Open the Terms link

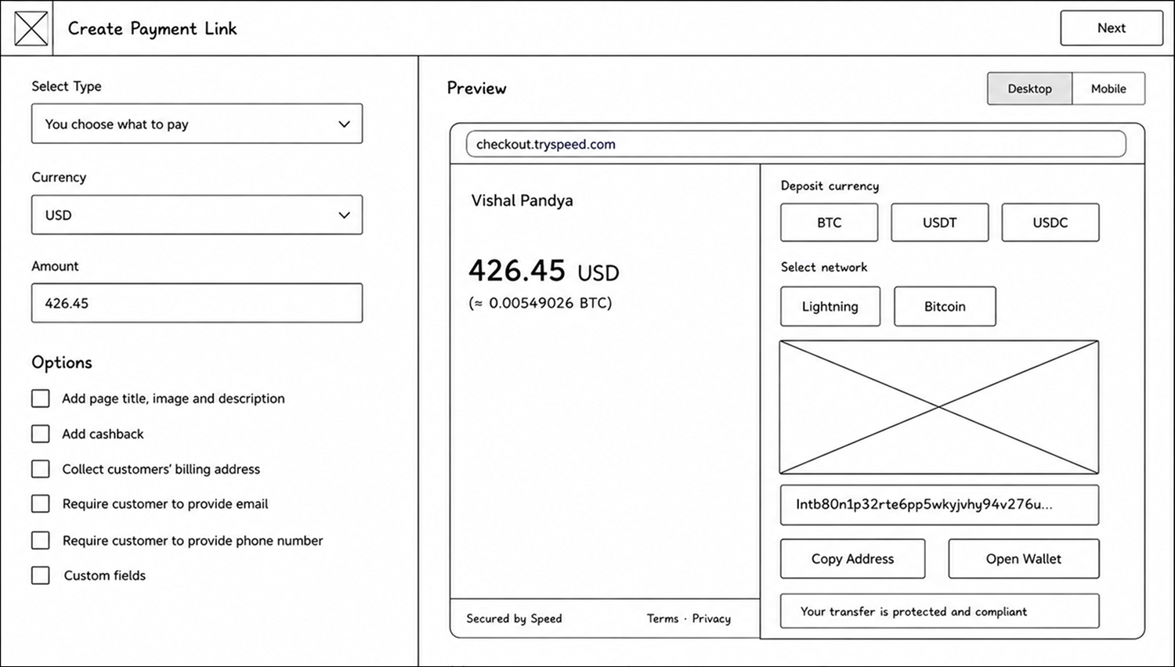click(x=663, y=618)
